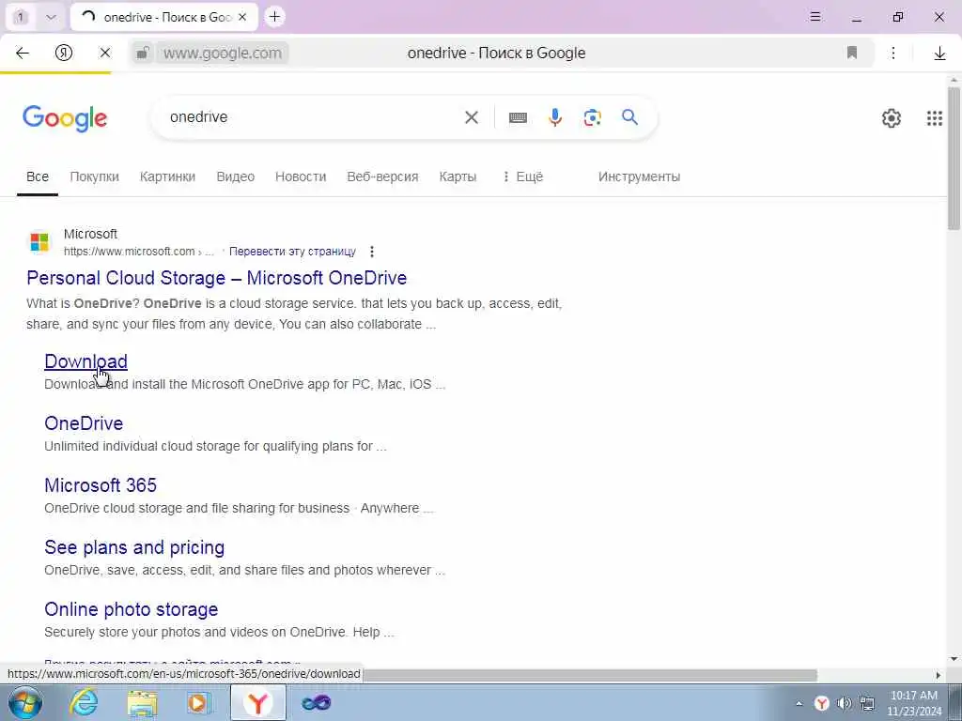
Task: Close the onedrive search tab
Action: (x=242, y=17)
